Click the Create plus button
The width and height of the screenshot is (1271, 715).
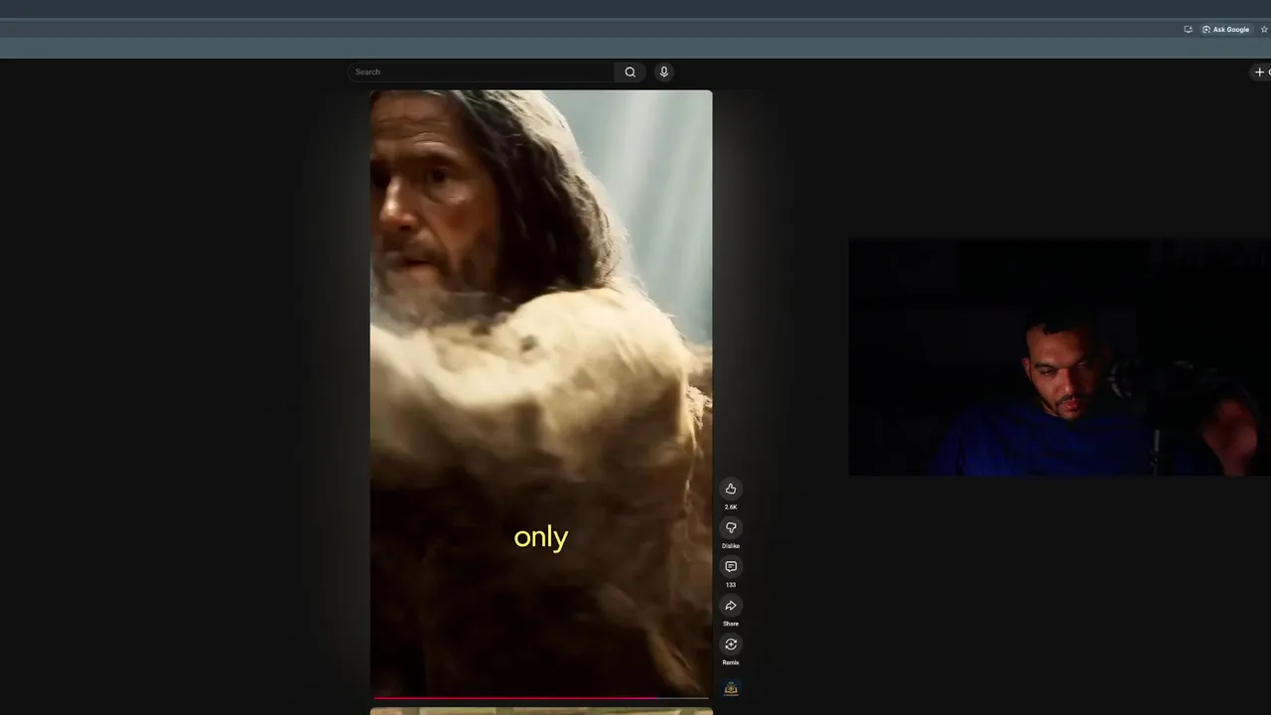(x=1261, y=71)
